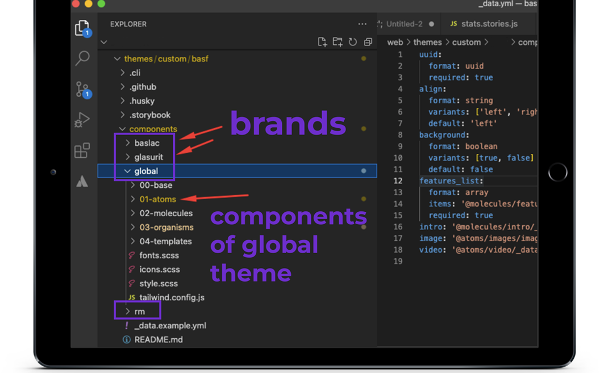Close the window with red button
The width and height of the screenshot is (600, 373).
[x=76, y=4]
